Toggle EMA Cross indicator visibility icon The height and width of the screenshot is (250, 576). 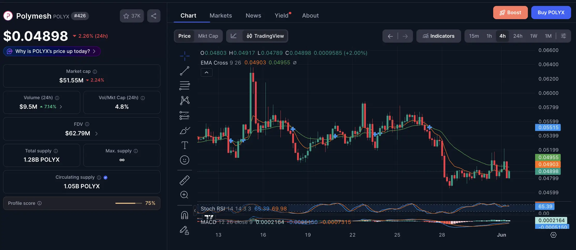[x=295, y=63]
